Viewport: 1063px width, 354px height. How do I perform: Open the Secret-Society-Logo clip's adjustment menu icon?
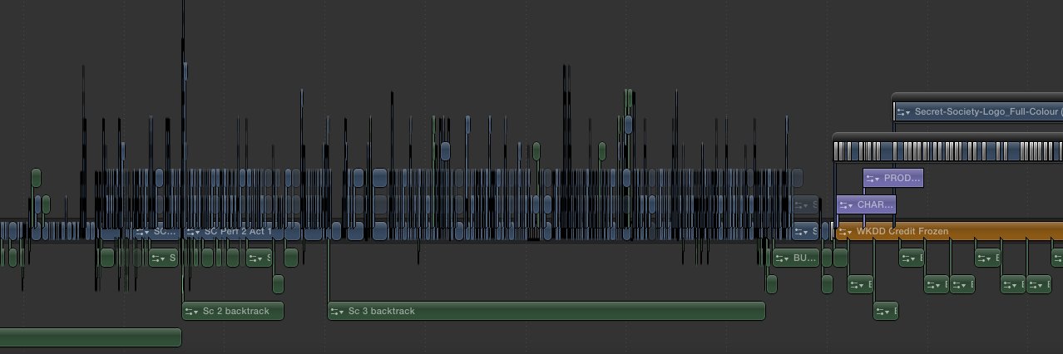pyautogui.click(x=904, y=111)
